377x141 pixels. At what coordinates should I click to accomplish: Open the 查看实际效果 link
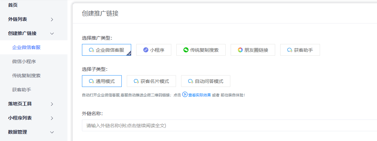(200, 95)
